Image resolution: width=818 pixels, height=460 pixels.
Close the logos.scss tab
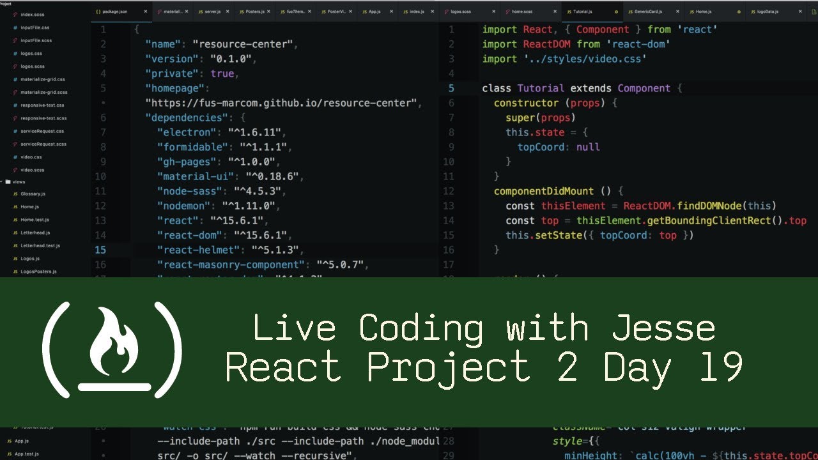494,11
